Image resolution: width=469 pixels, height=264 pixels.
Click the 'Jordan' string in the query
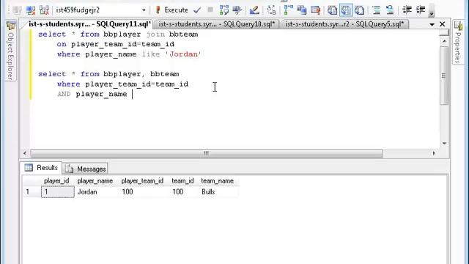tap(183, 54)
